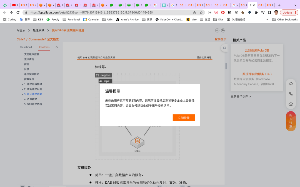Select the Contents tab
The height and width of the screenshot is (187, 300).
[x=44, y=47]
